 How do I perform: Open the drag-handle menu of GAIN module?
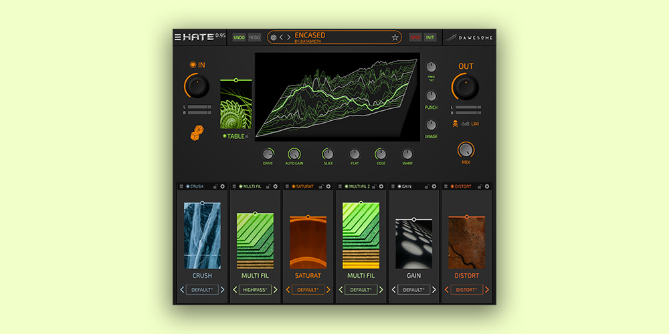point(392,186)
